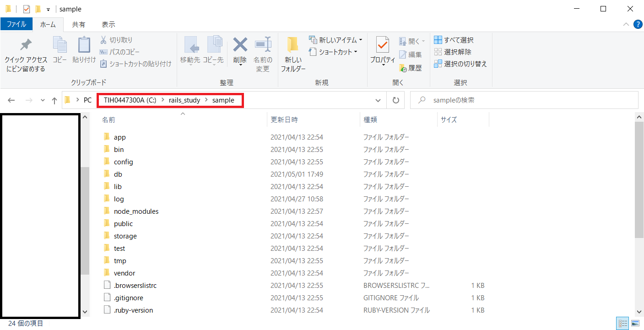Pin to Quick Access icon
The image size is (644, 330).
(26, 45)
